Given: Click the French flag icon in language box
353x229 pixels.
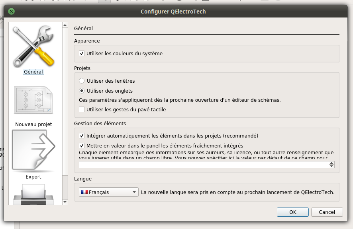Looking at the screenshot, I should pos(84,192).
